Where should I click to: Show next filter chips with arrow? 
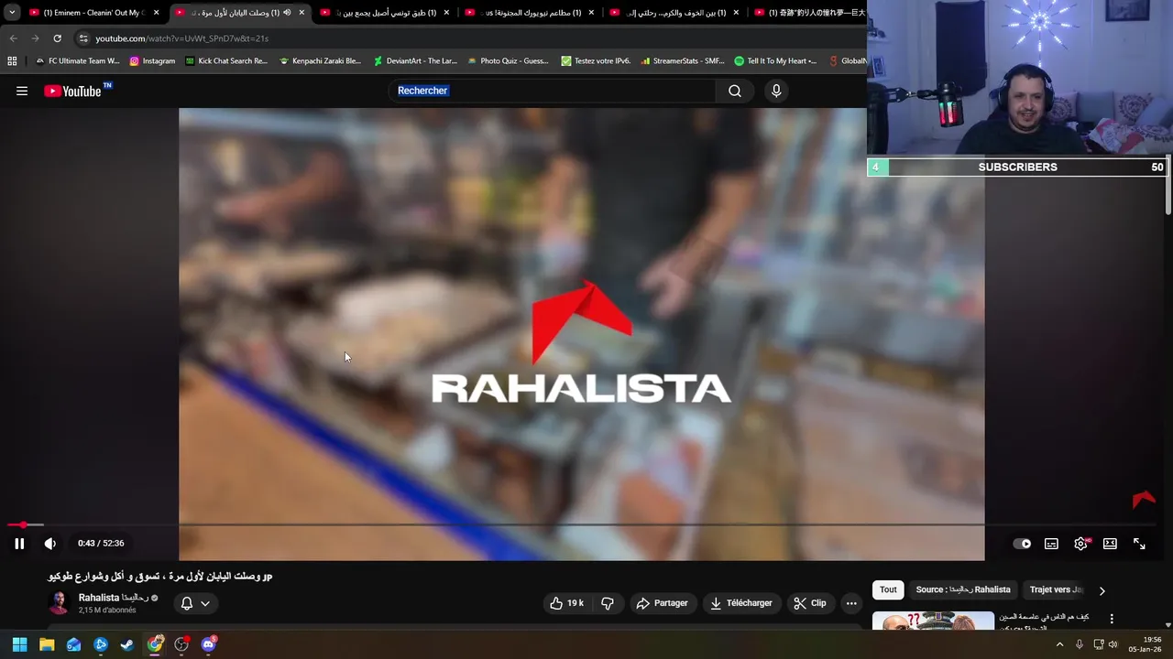[1102, 590]
